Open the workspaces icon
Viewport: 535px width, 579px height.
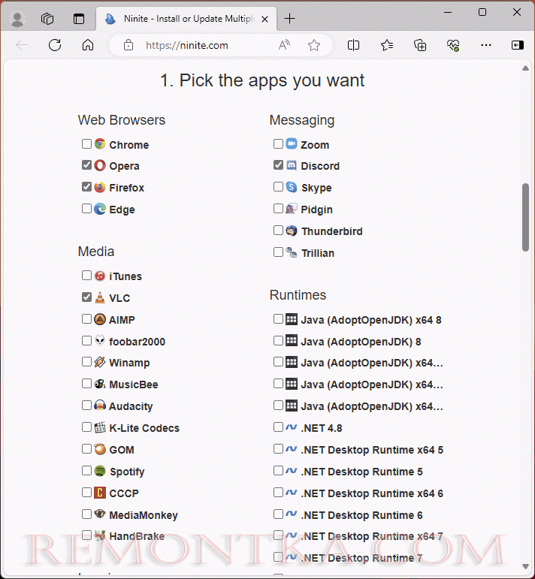tap(47, 19)
